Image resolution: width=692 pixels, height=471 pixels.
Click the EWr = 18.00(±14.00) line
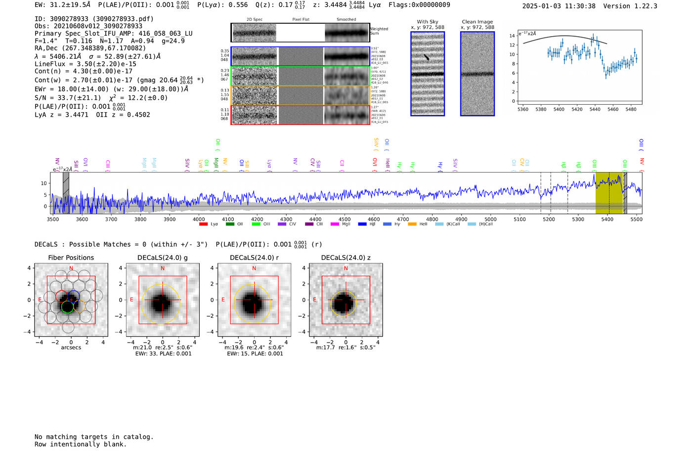[111, 89]
